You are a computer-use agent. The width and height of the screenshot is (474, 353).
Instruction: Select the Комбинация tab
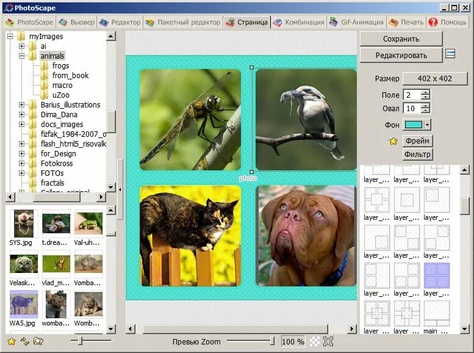pyautogui.click(x=299, y=22)
